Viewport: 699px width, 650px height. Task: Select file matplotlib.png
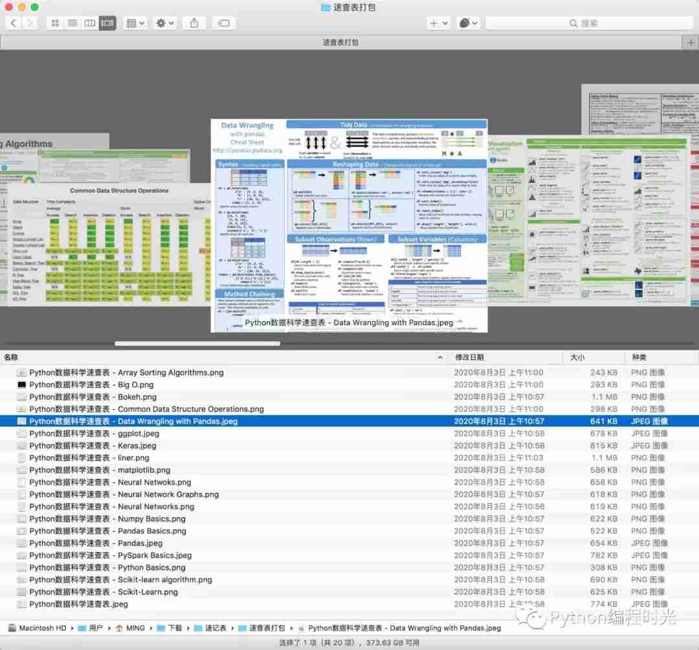(x=349, y=470)
